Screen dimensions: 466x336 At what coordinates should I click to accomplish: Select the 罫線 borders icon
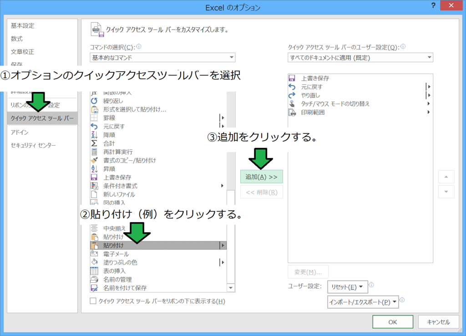tap(94, 118)
